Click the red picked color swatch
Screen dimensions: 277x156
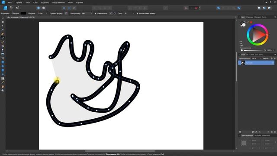[251, 22]
